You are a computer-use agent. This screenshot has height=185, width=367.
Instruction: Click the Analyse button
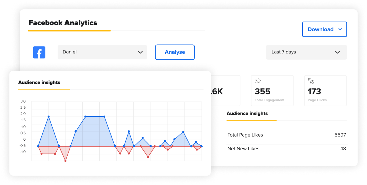coord(175,52)
